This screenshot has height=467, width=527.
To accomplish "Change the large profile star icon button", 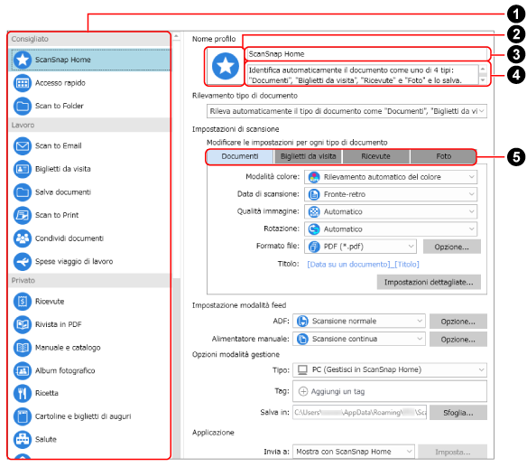I will click(225, 66).
